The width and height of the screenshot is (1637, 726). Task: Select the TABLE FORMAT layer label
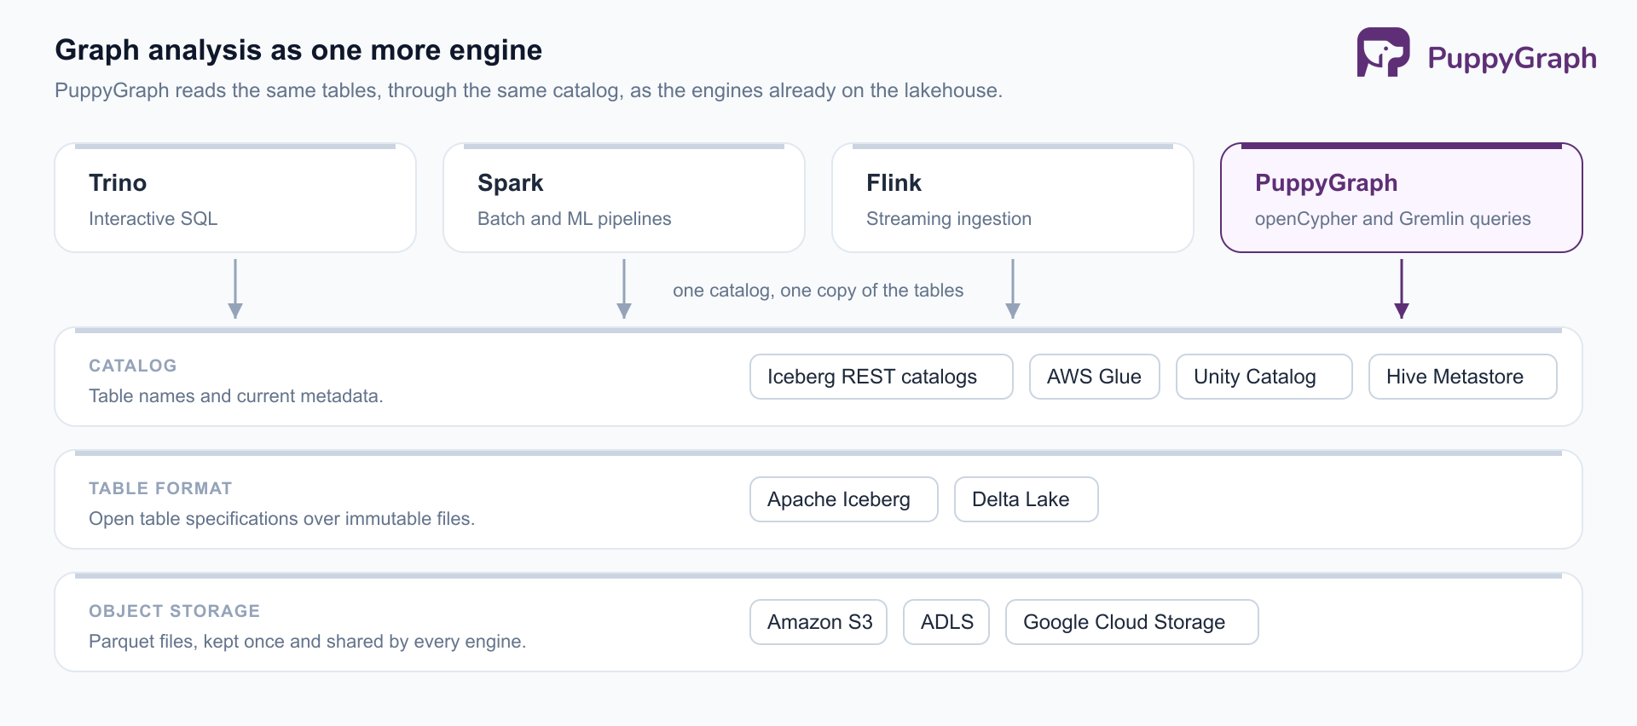(160, 488)
